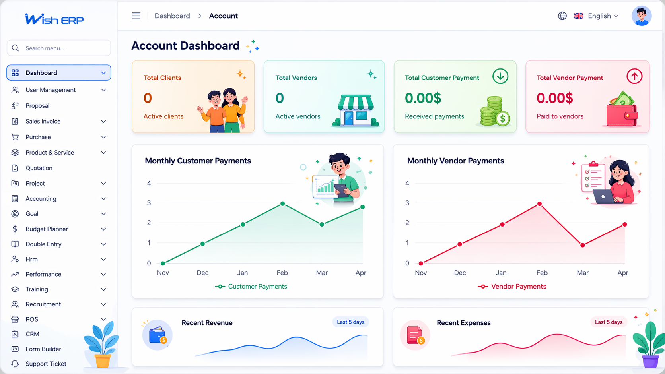Click the globe language icon
The height and width of the screenshot is (374, 665).
click(x=562, y=16)
